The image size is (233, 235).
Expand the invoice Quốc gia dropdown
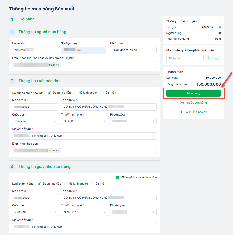click(x=35, y=121)
